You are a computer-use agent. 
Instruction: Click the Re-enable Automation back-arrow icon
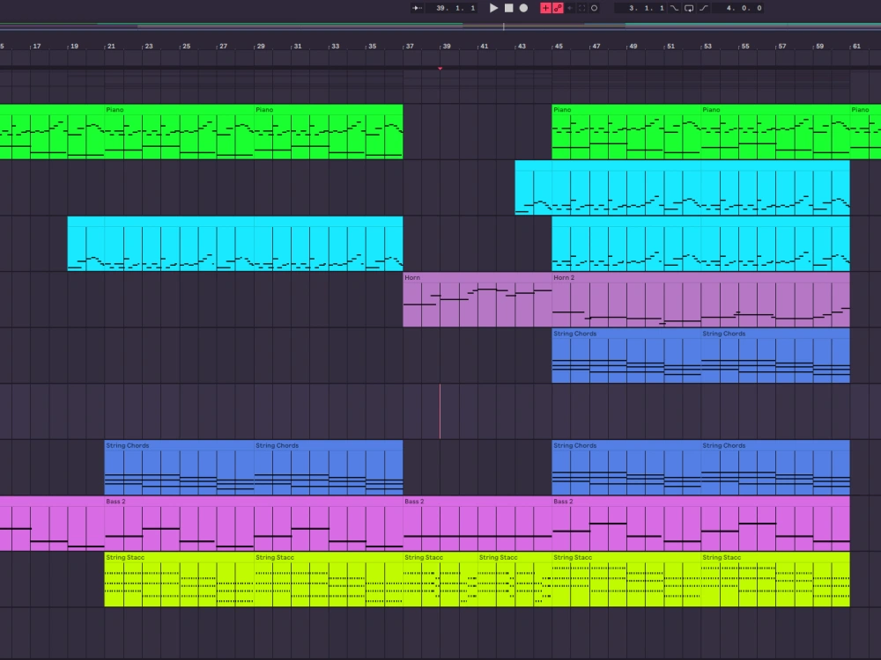(x=570, y=8)
